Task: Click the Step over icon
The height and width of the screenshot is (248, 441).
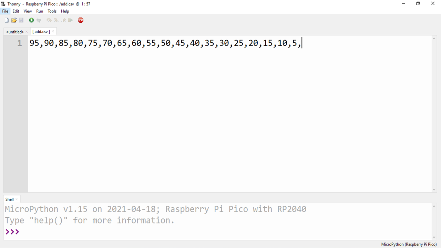Action: [49, 20]
